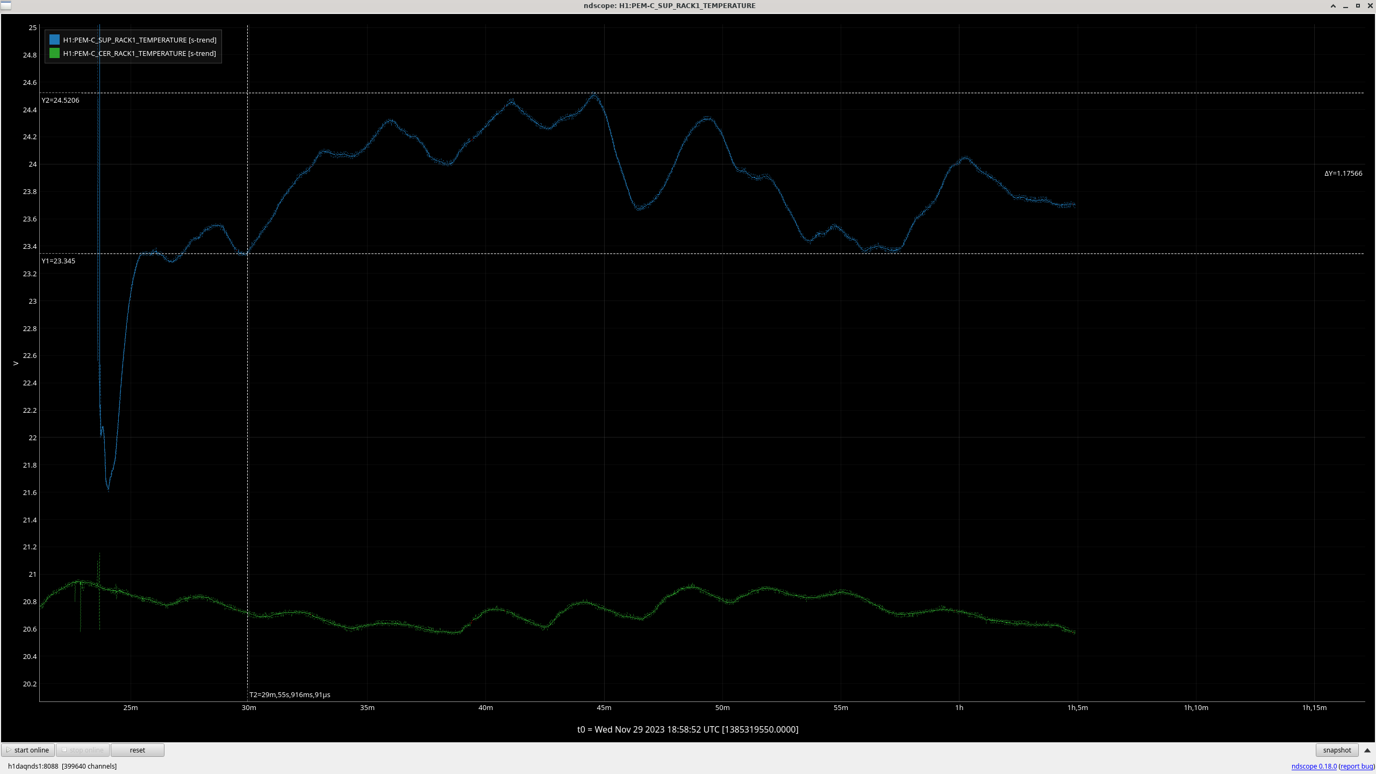Click the report bug link
The height and width of the screenshot is (774, 1376).
[1357, 766]
